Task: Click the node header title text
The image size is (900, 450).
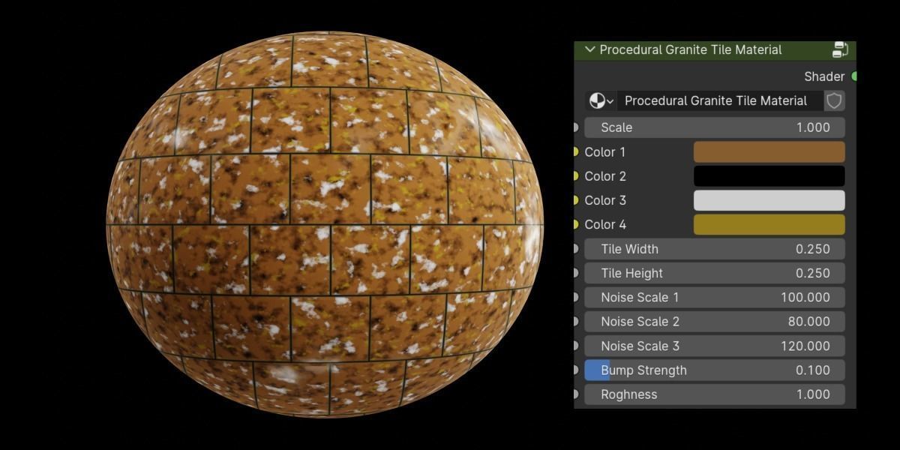Action: pyautogui.click(x=690, y=49)
